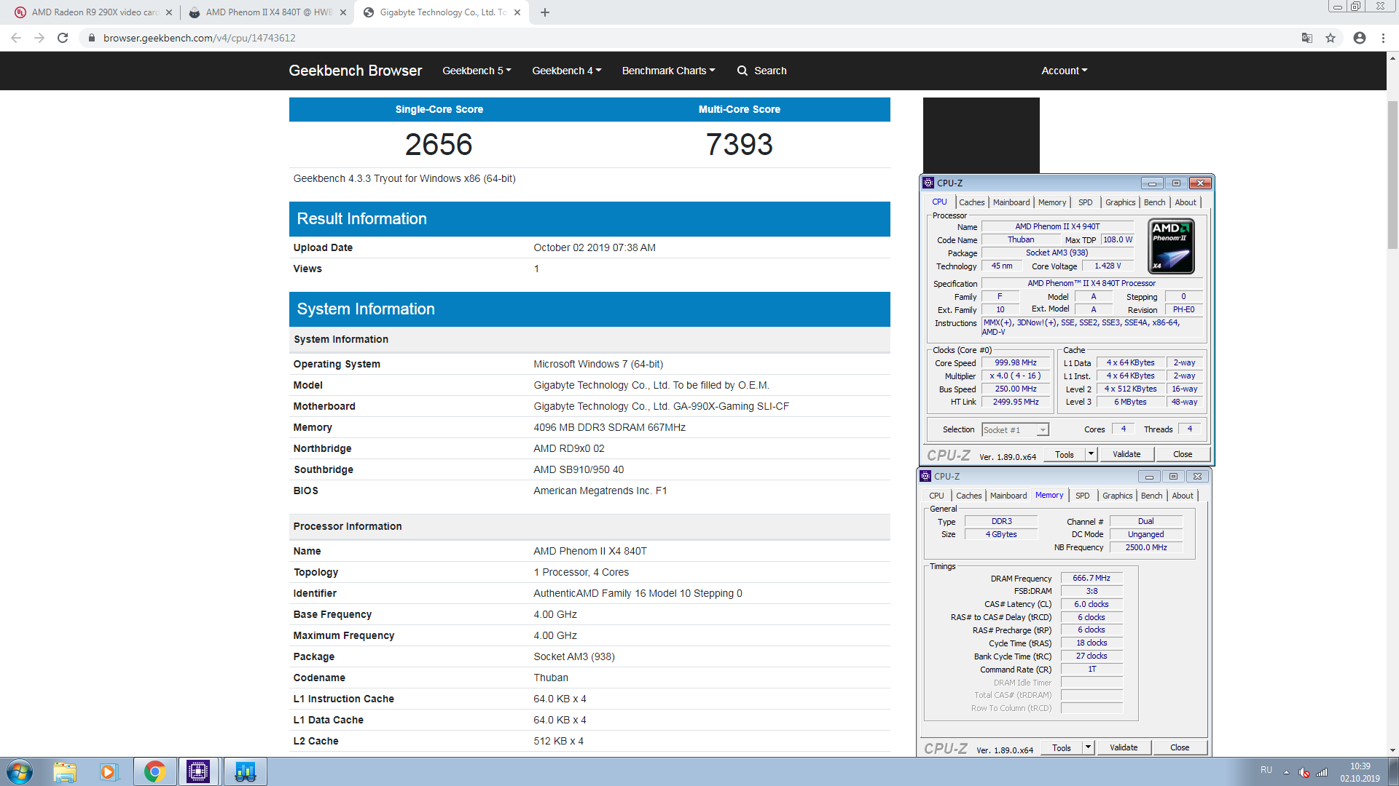Image resolution: width=1399 pixels, height=786 pixels.
Task: Select Graphics tab in lower CPU-Z window
Action: (x=1117, y=496)
